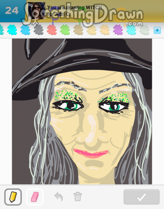Tap the coin counter showing 24

(12, 10)
